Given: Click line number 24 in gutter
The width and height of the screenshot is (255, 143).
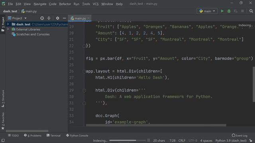Looking at the screenshot, I should [71, 58].
